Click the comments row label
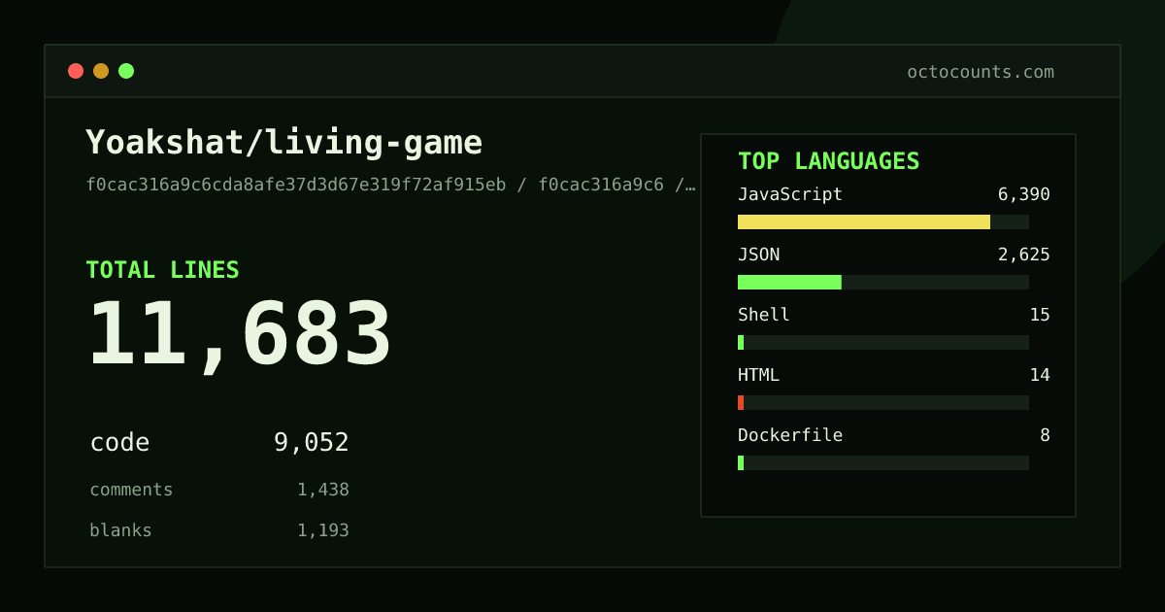 [x=131, y=490]
